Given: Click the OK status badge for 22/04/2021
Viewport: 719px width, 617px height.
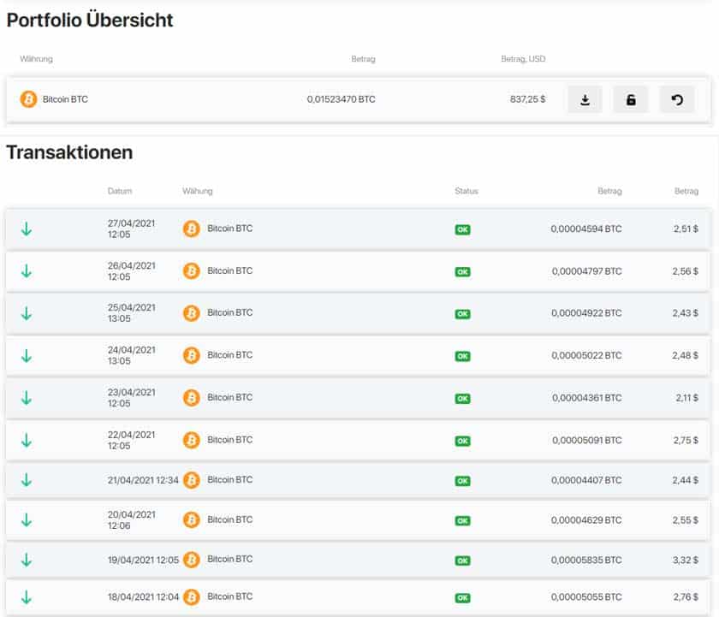Looking at the screenshot, I should 462,441.
